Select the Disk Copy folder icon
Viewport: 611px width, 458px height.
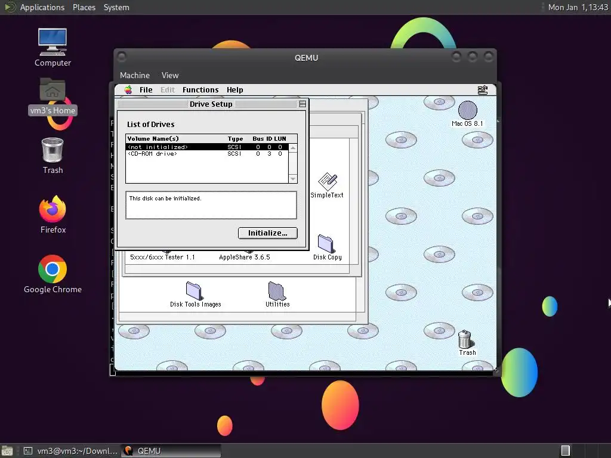pos(326,244)
